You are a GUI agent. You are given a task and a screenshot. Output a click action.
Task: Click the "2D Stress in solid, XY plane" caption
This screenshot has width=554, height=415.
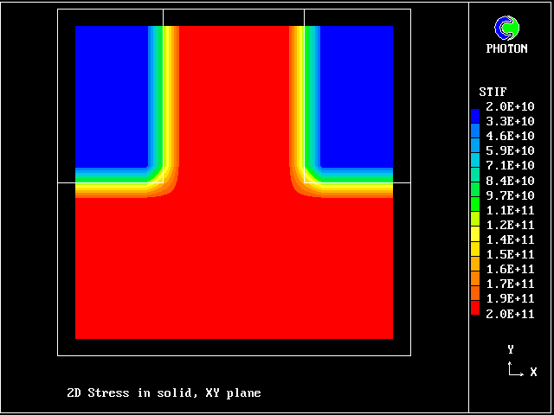(x=164, y=393)
